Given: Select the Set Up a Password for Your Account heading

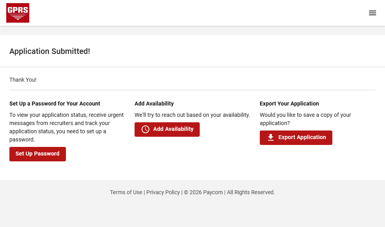Looking at the screenshot, I should click(x=55, y=104).
